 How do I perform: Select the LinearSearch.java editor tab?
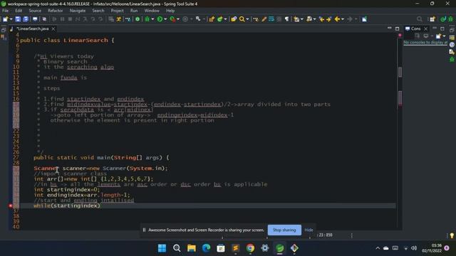click(32, 28)
